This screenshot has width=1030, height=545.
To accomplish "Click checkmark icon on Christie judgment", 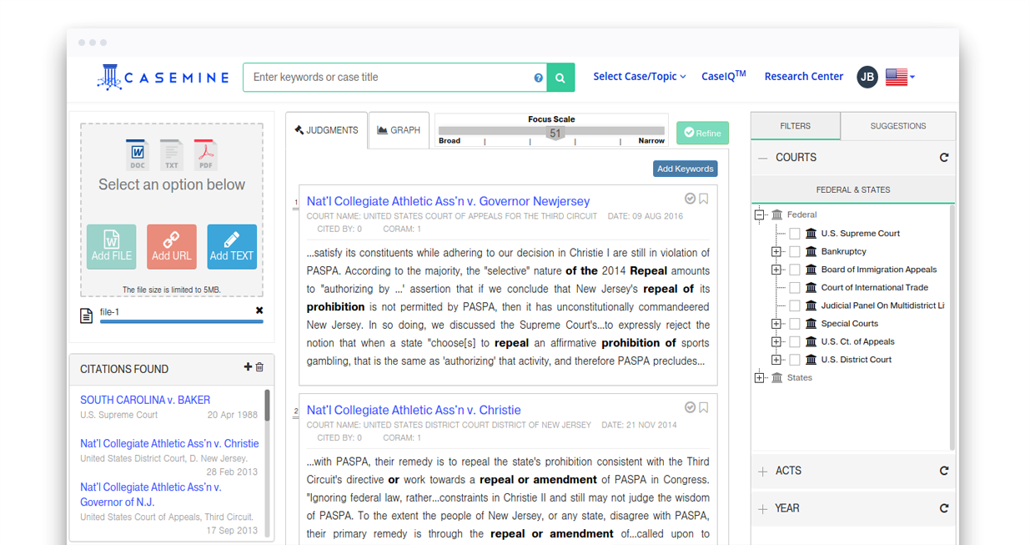I will point(690,407).
